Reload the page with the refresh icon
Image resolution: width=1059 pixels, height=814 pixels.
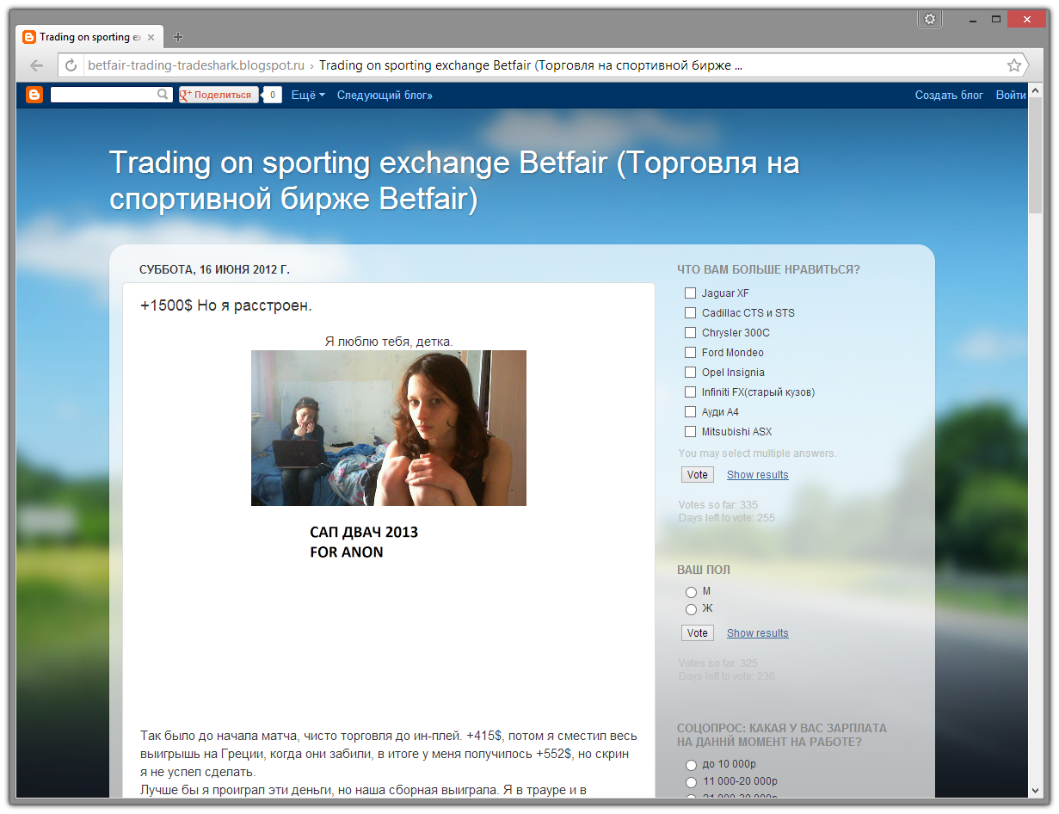(x=71, y=65)
